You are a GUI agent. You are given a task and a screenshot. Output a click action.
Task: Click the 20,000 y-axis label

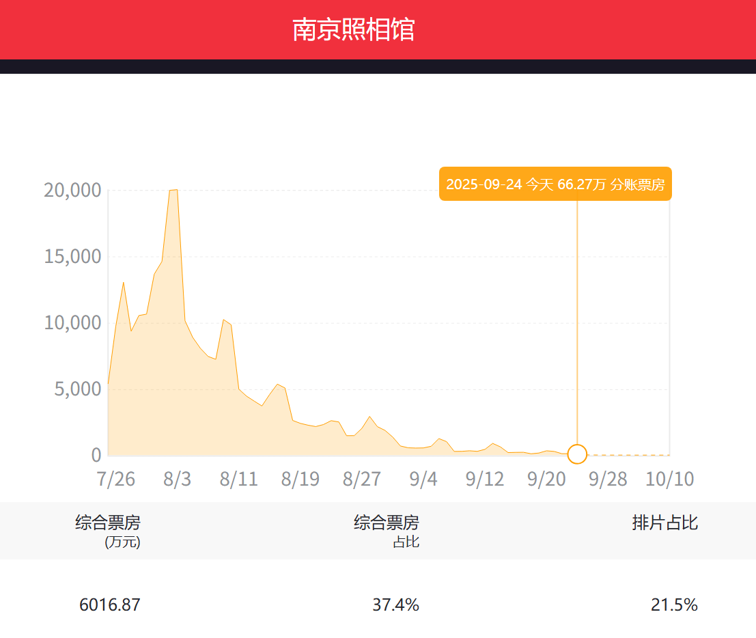(x=72, y=190)
